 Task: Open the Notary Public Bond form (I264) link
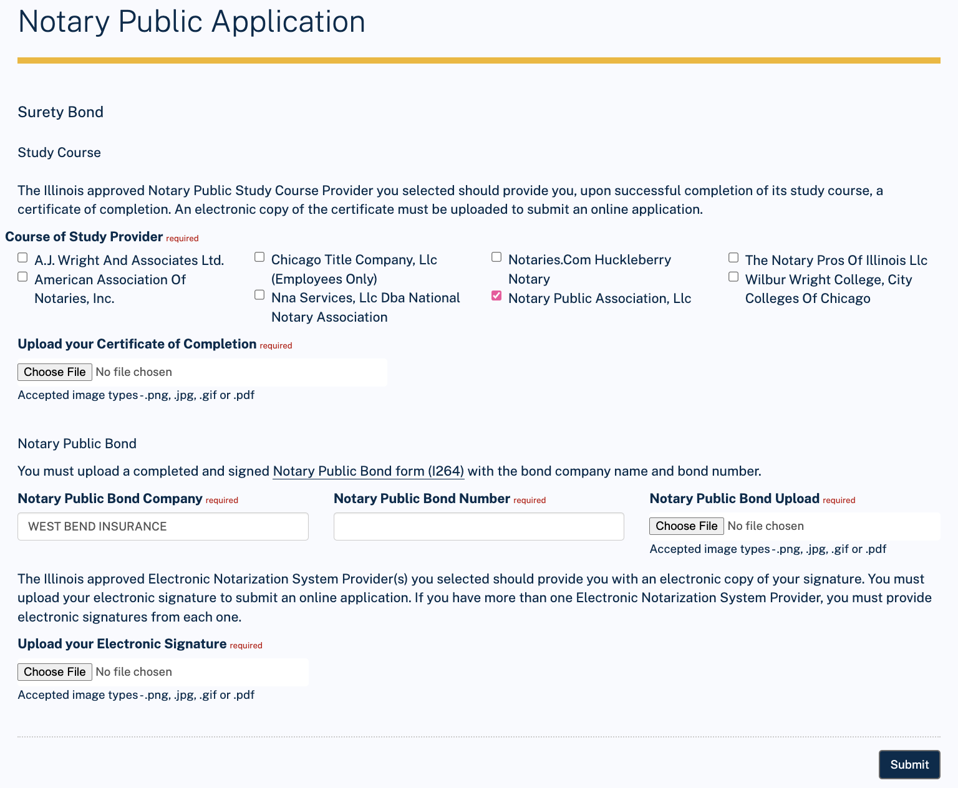[368, 471]
